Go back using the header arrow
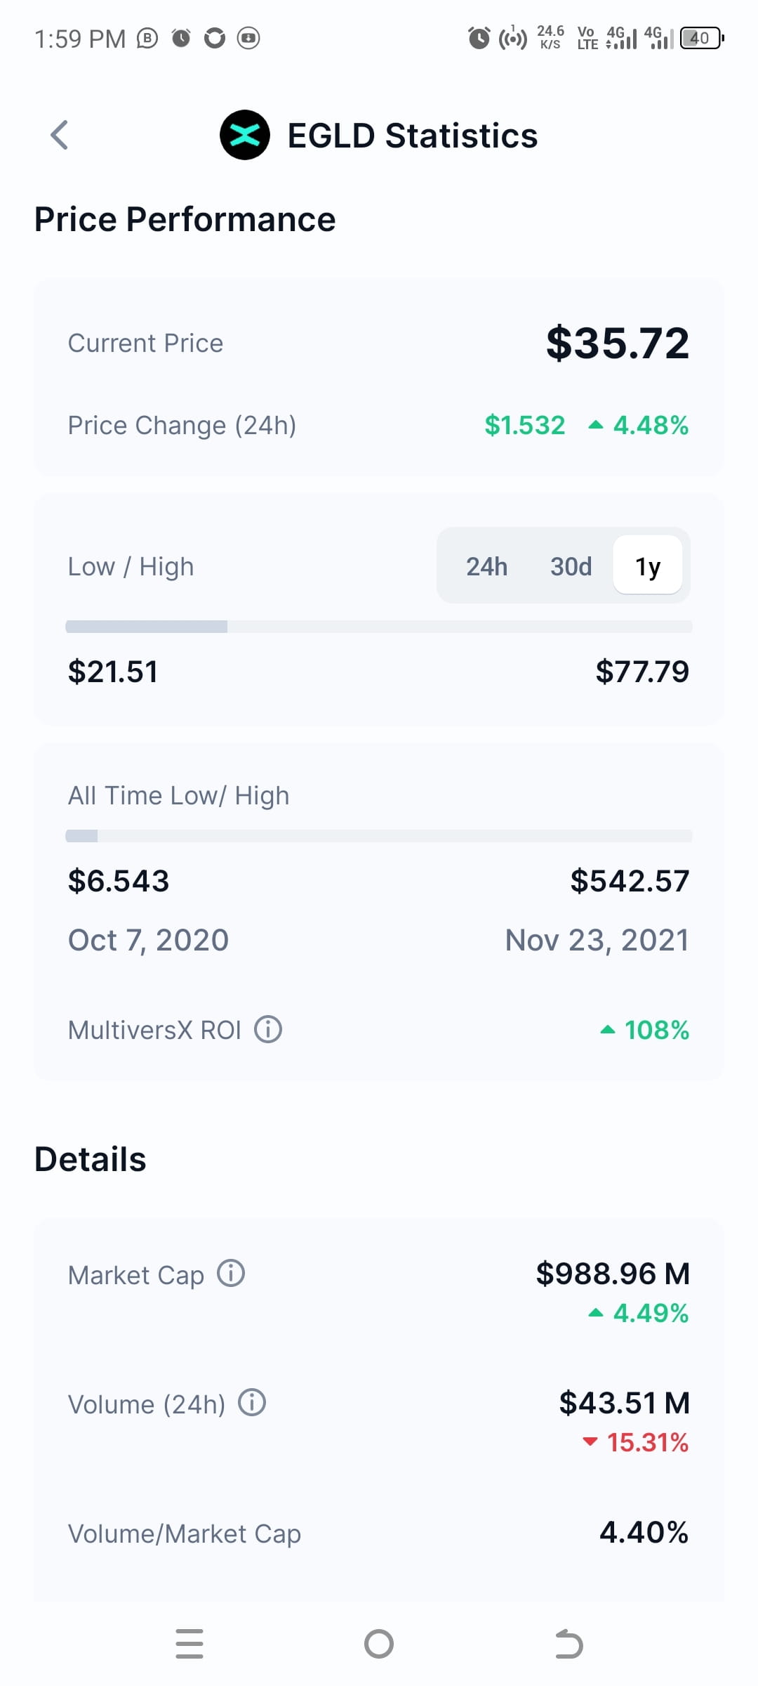758x1686 pixels. point(60,135)
